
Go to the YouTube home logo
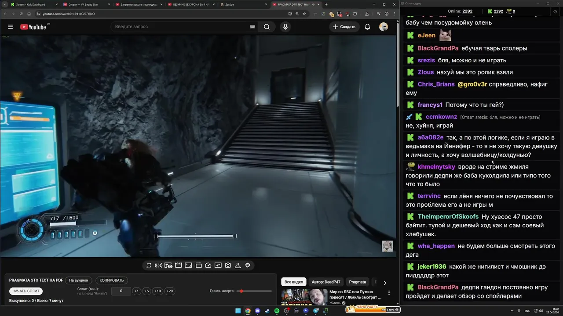click(x=33, y=27)
